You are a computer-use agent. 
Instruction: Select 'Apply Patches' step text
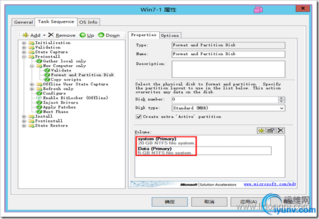coord(59,107)
